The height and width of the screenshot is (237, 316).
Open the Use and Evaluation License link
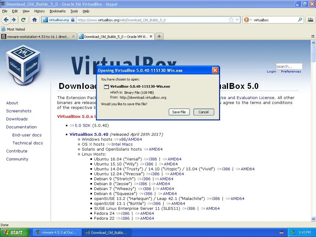pos(247,98)
